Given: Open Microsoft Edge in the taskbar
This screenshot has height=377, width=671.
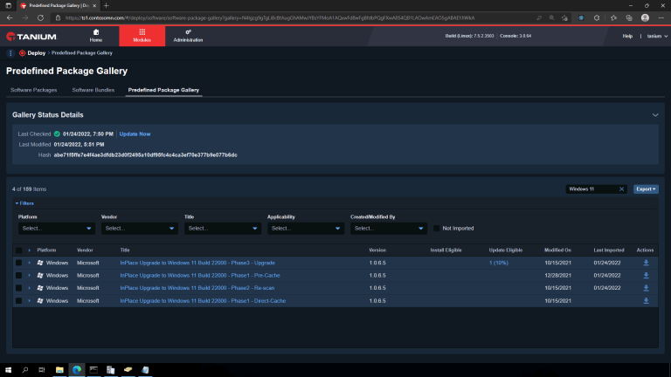Looking at the screenshot, I should tap(77, 369).
